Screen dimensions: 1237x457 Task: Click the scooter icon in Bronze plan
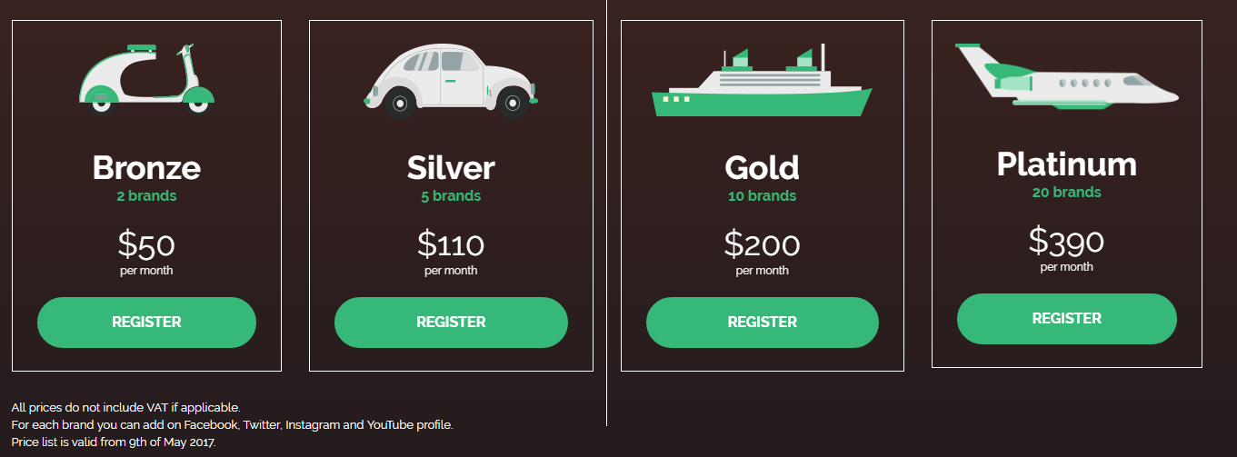[x=146, y=79]
